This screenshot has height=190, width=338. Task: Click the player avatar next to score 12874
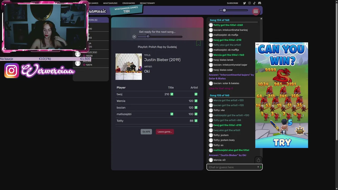[x=78, y=63]
